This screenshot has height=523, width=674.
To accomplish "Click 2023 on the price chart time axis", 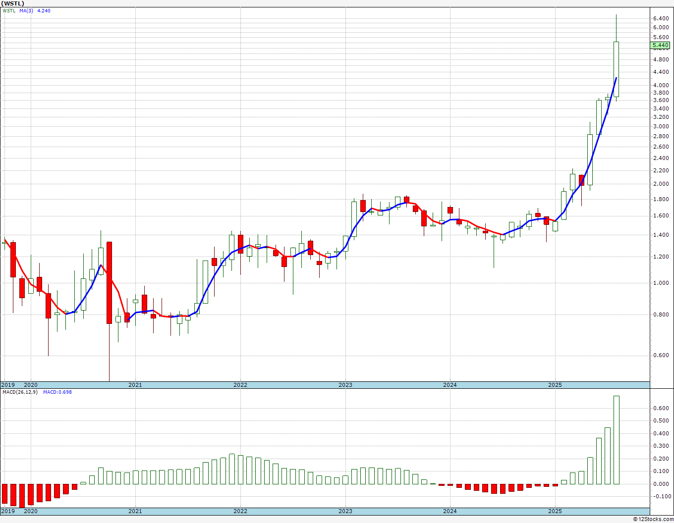I will point(345,385).
